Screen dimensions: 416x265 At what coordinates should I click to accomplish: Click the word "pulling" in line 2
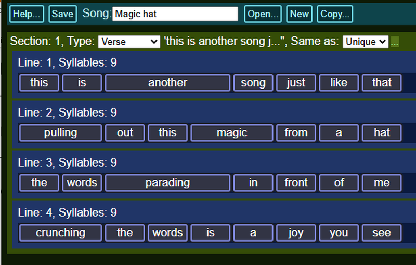pos(60,133)
